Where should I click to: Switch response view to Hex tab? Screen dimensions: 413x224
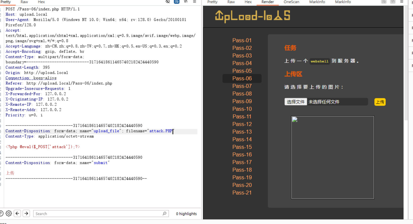[248, 2]
